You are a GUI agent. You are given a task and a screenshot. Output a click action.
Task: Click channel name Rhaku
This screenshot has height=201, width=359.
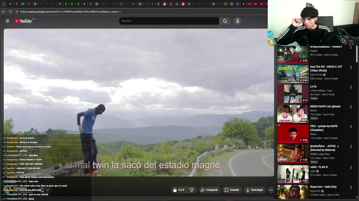tap(313, 134)
